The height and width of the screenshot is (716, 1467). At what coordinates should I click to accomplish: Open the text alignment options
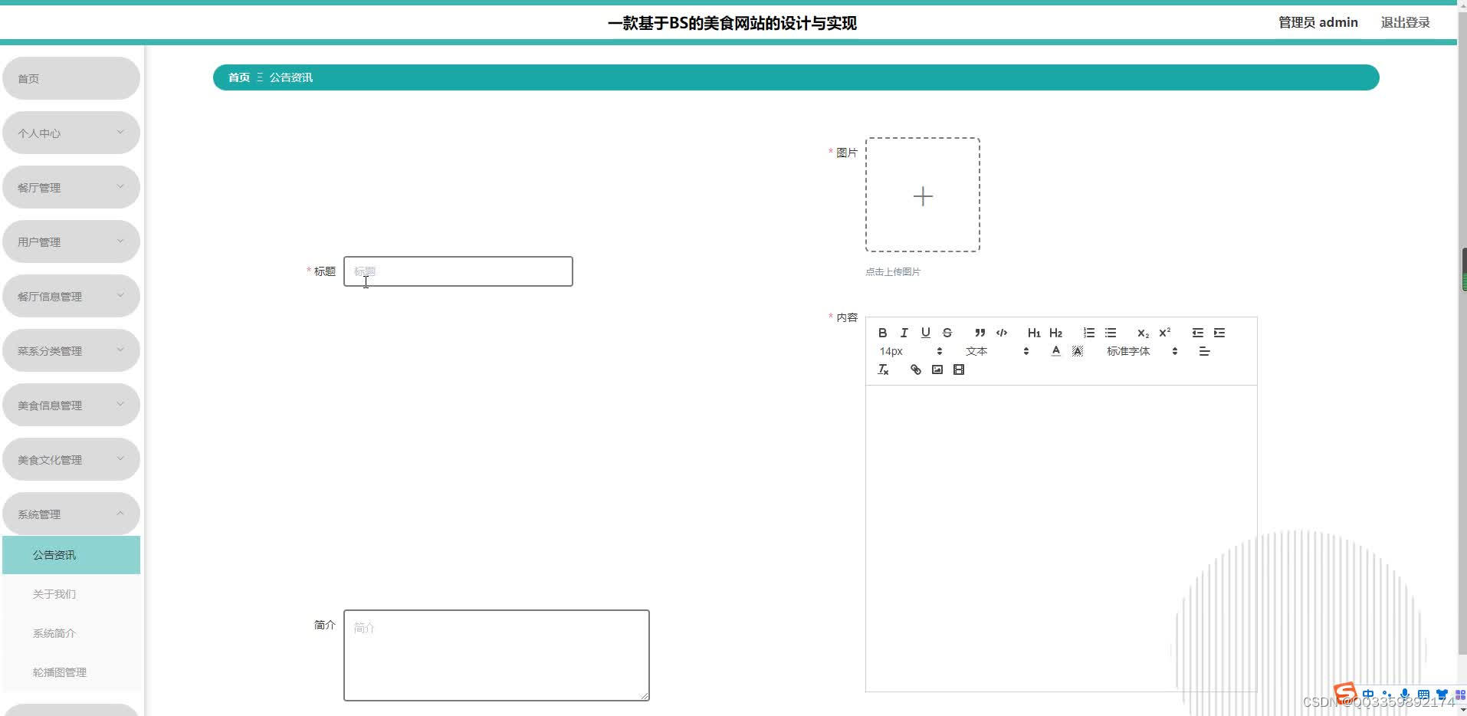(1204, 351)
